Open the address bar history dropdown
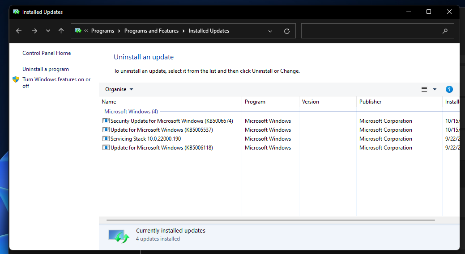Image resolution: width=465 pixels, height=254 pixels. pos(270,31)
